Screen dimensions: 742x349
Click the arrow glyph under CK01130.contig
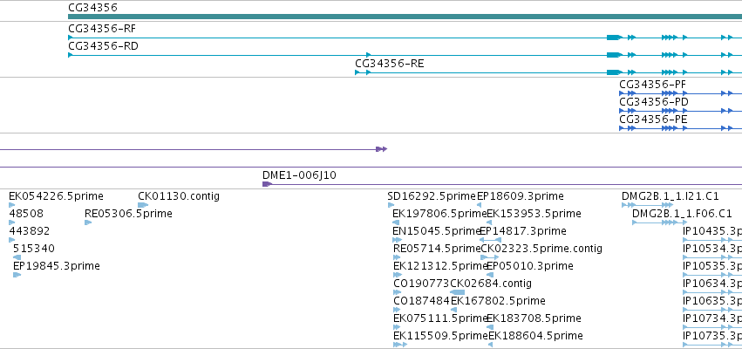[143, 205]
